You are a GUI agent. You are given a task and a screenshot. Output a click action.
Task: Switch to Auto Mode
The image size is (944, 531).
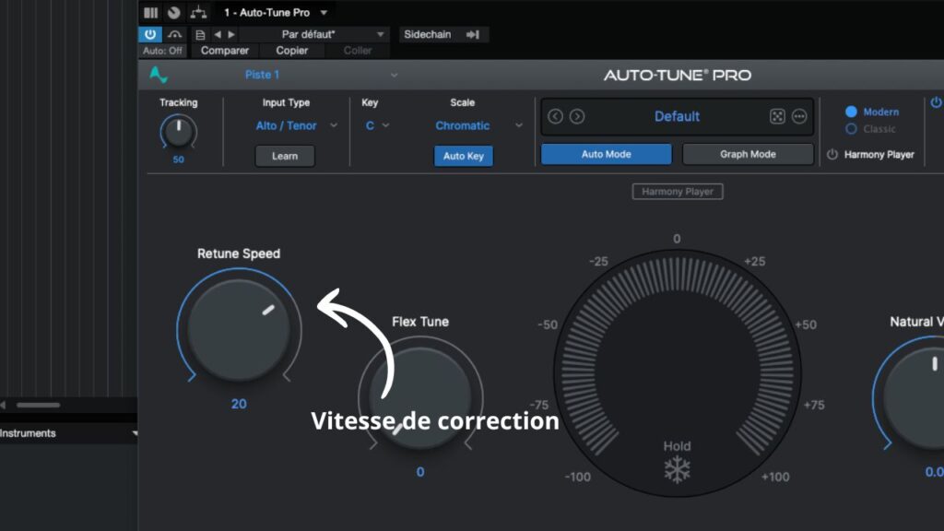tap(607, 154)
